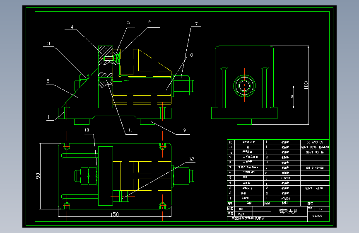Select the 103 vertical dimension text
This screenshot has width=359, height=233.
[306, 85]
